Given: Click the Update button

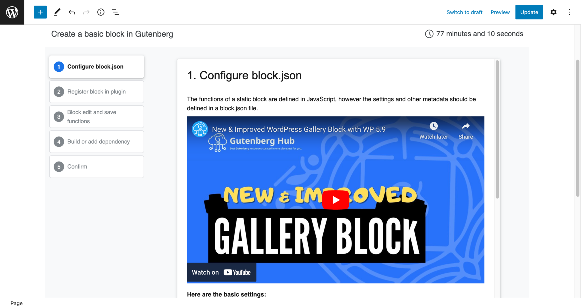Looking at the screenshot, I should point(529,12).
